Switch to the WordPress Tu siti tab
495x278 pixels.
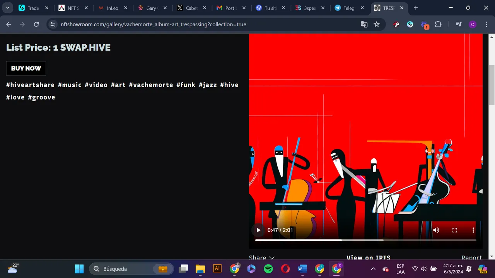[x=270, y=8]
